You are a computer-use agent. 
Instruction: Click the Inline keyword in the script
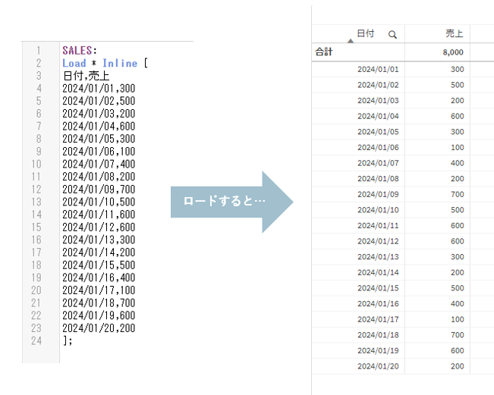point(120,63)
